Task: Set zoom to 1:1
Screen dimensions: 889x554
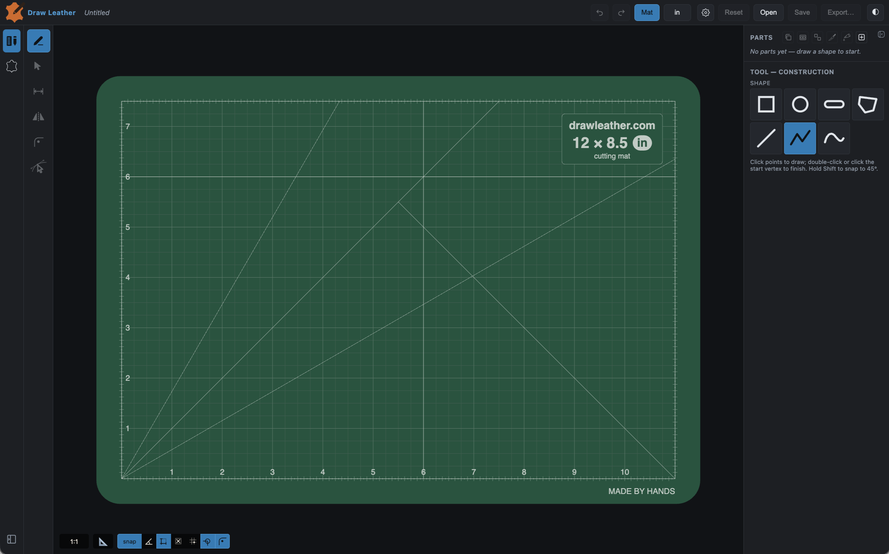Action: tap(74, 541)
